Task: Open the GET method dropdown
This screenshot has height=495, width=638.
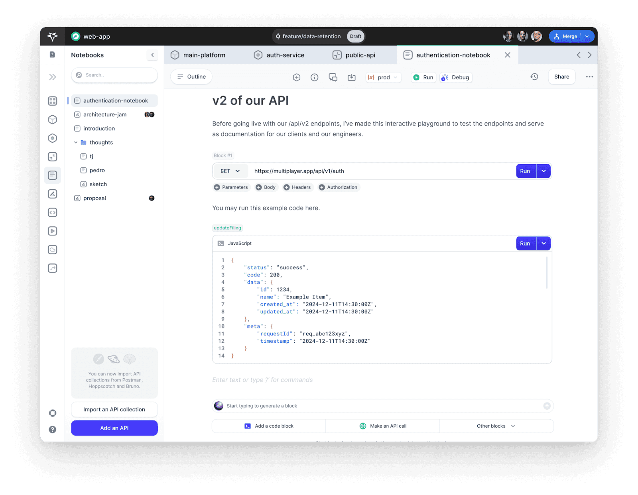Action: click(x=230, y=171)
